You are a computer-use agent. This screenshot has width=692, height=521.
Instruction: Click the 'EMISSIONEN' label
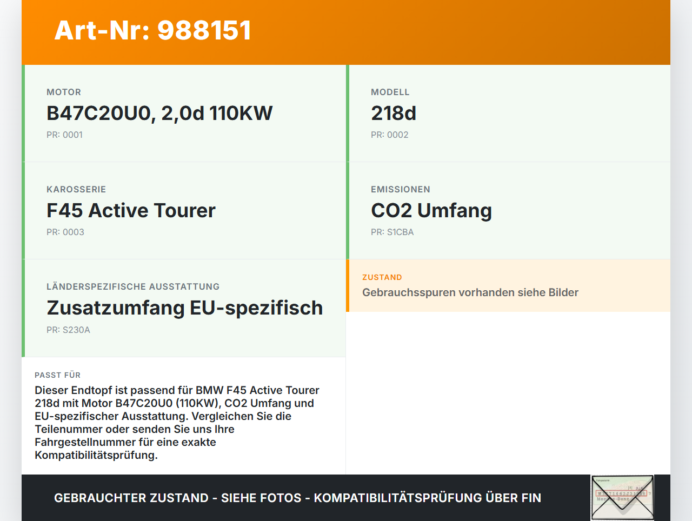tap(401, 190)
